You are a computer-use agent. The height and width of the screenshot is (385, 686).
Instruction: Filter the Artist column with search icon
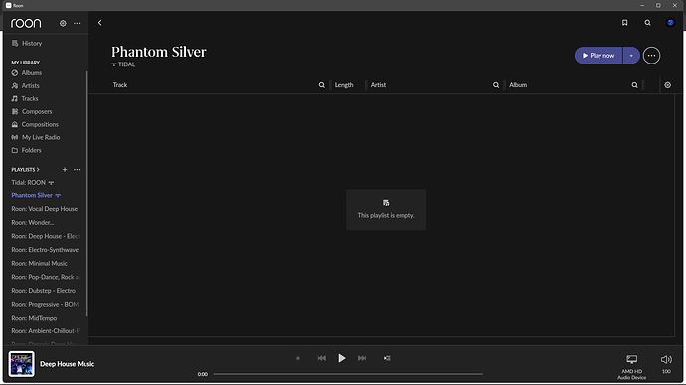pyautogui.click(x=496, y=85)
